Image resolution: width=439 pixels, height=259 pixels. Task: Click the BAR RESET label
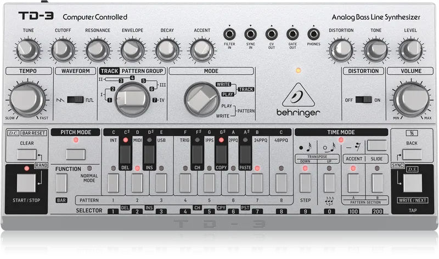[33, 133]
